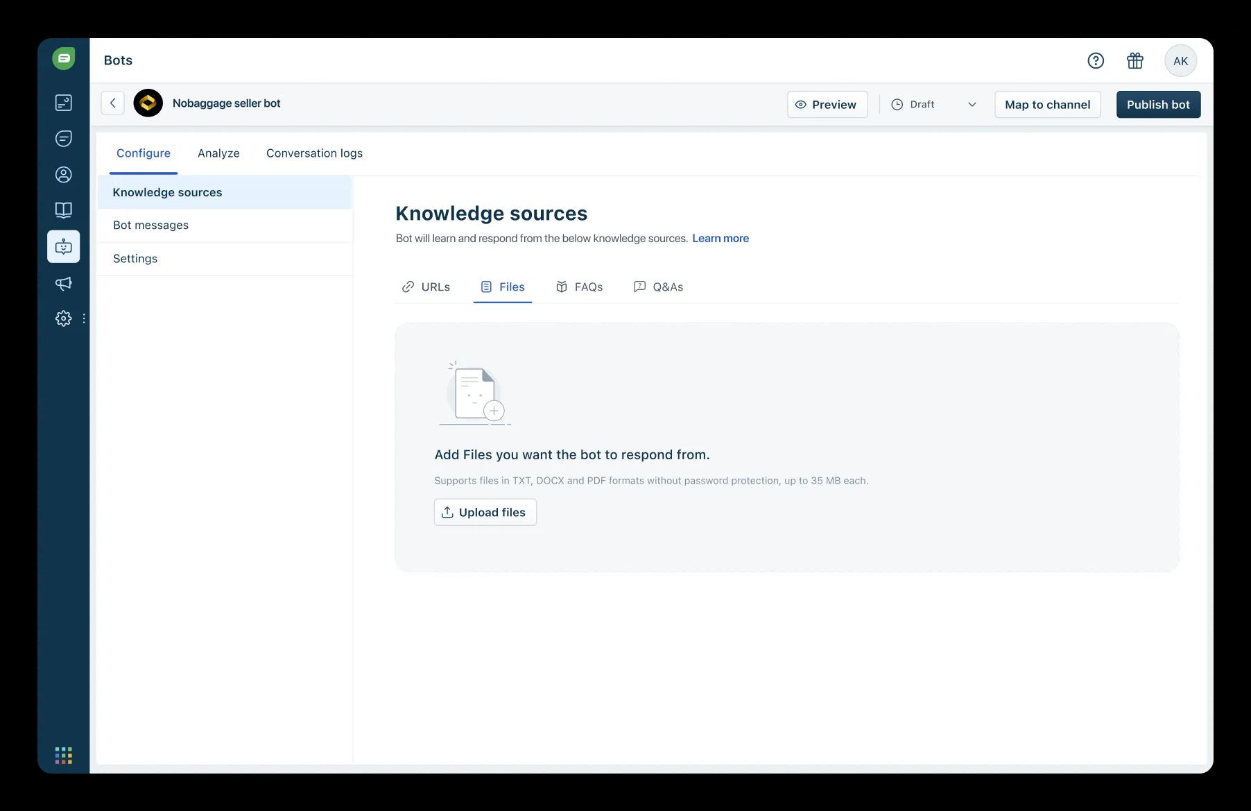
Task: Open the knowledge base book icon
Action: point(64,210)
